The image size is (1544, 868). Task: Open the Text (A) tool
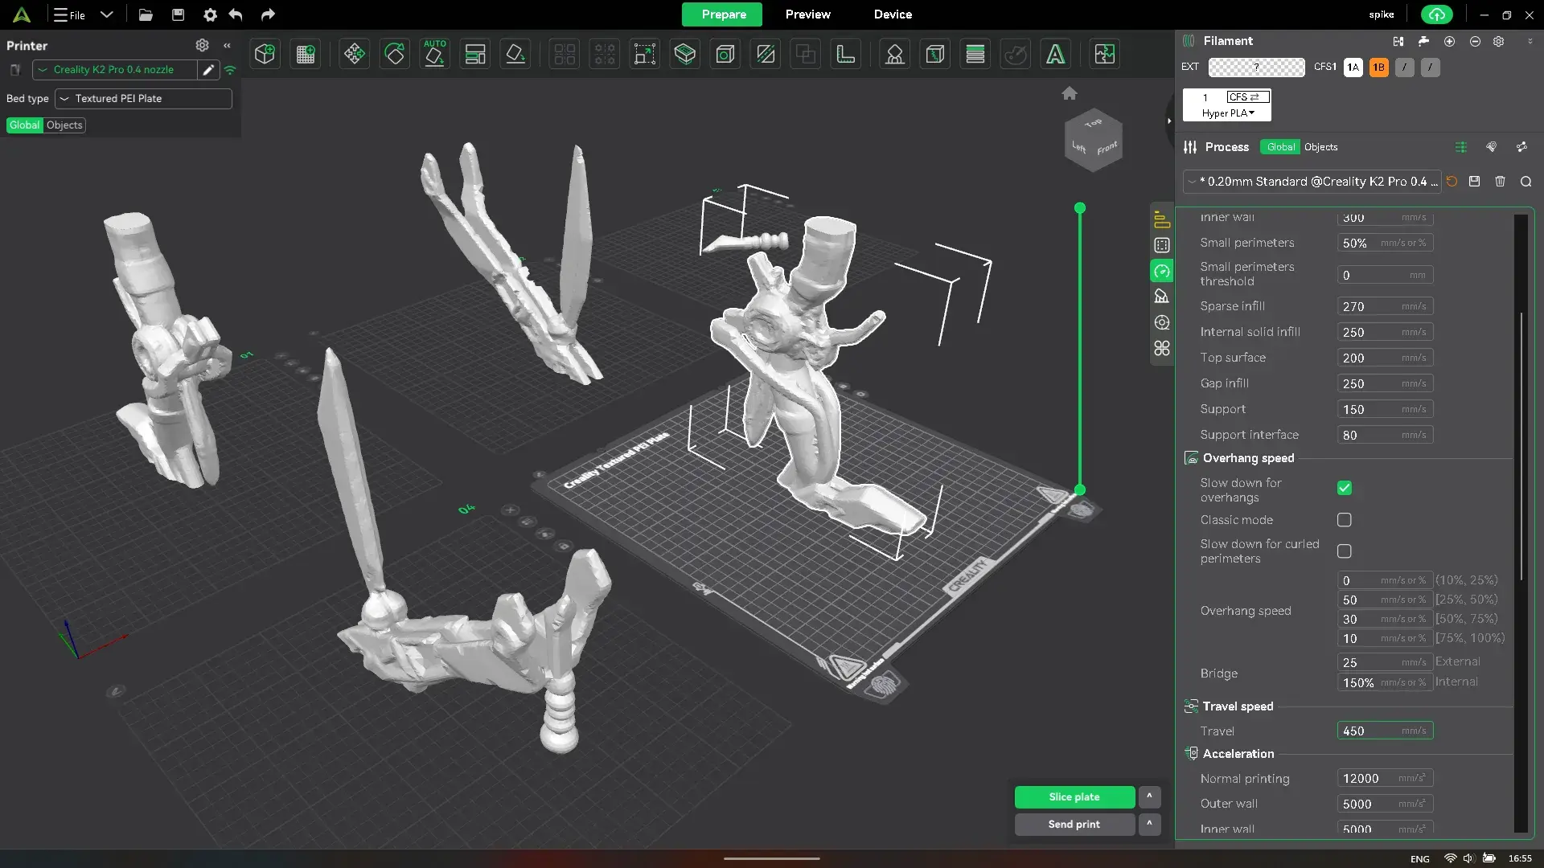click(x=1055, y=54)
